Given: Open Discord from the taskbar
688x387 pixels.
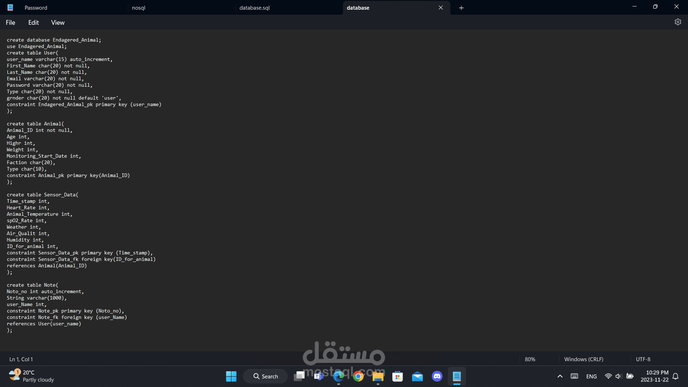Looking at the screenshot, I should coord(437,376).
